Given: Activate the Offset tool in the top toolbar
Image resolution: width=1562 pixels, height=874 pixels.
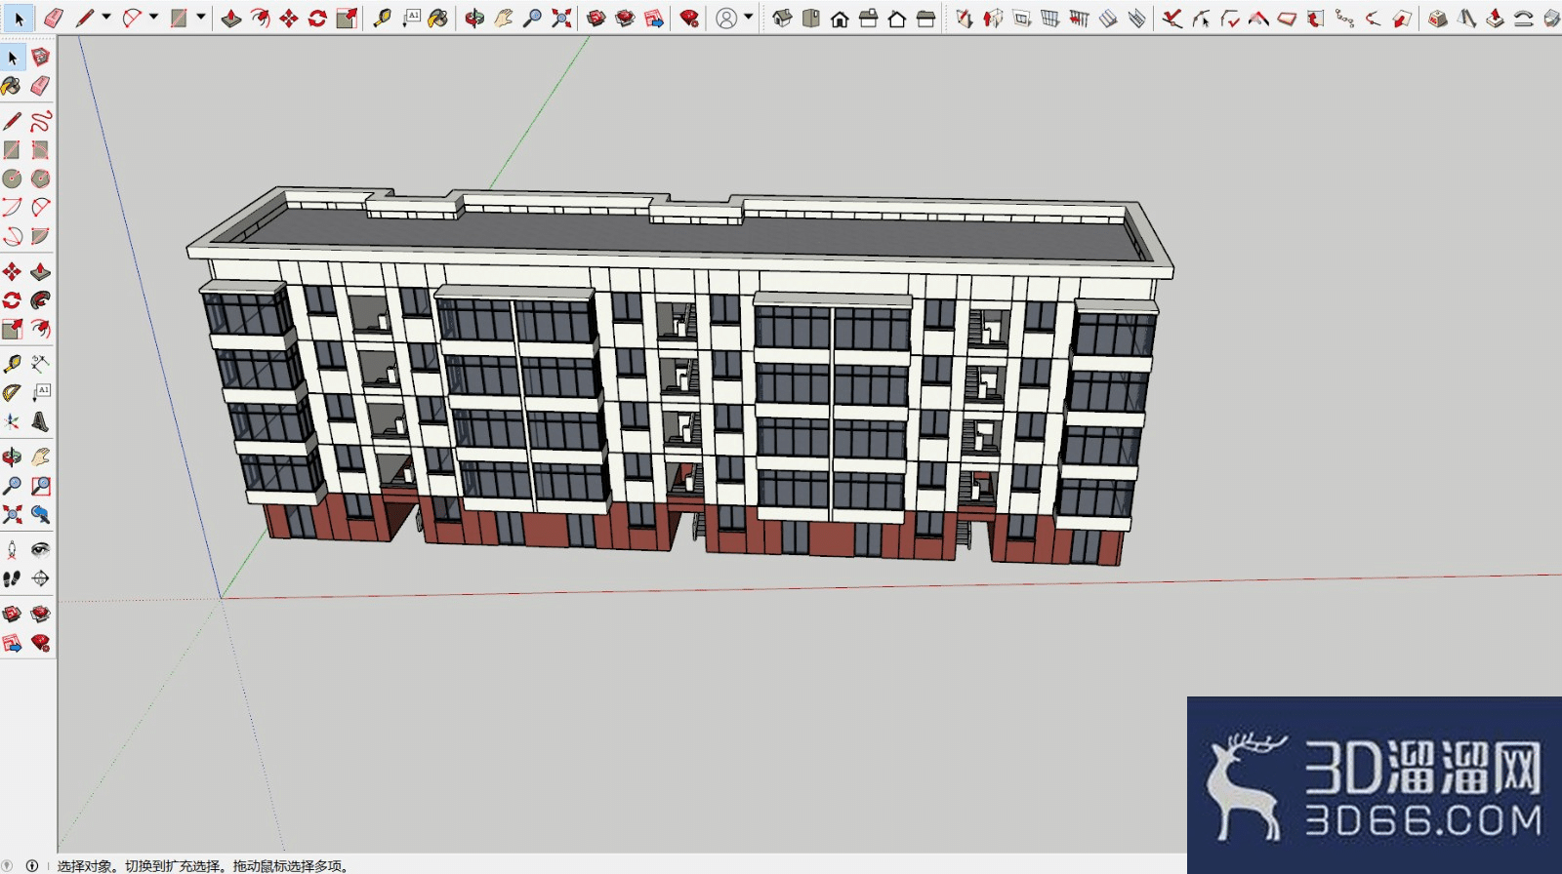Looking at the screenshot, I should point(260,18).
